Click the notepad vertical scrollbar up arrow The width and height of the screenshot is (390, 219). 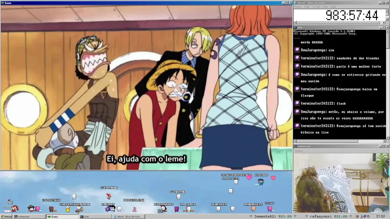tap(388, 11)
